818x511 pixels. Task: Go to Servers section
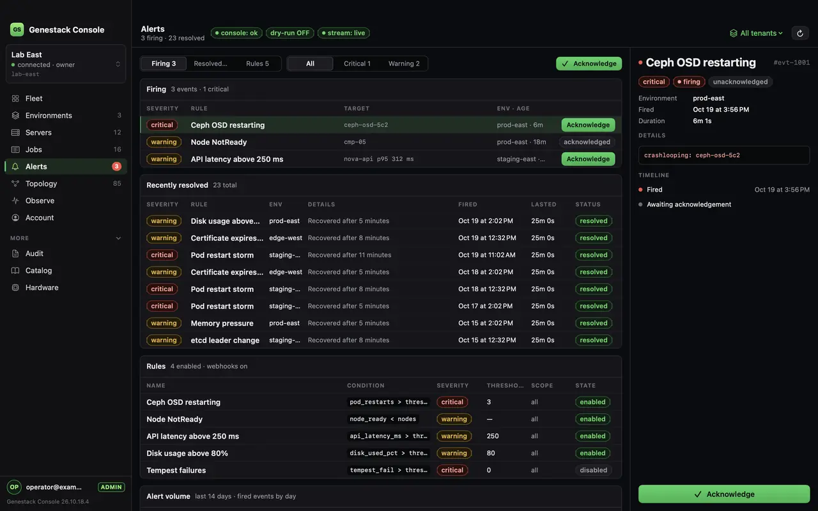(66, 132)
